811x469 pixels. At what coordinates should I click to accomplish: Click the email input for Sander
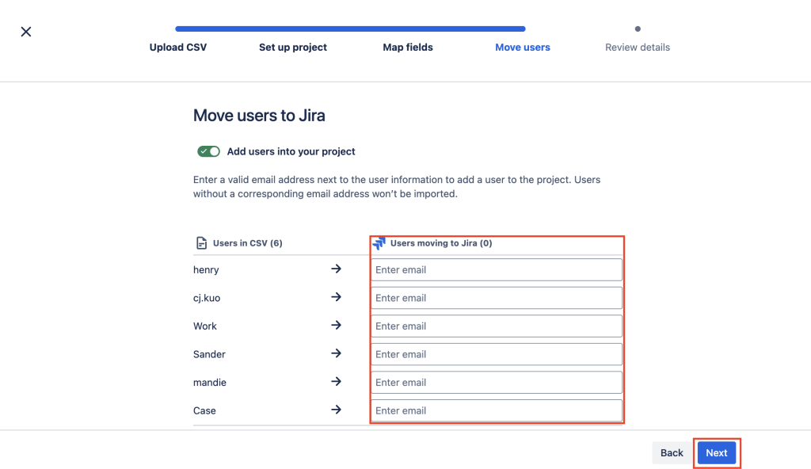(x=497, y=354)
